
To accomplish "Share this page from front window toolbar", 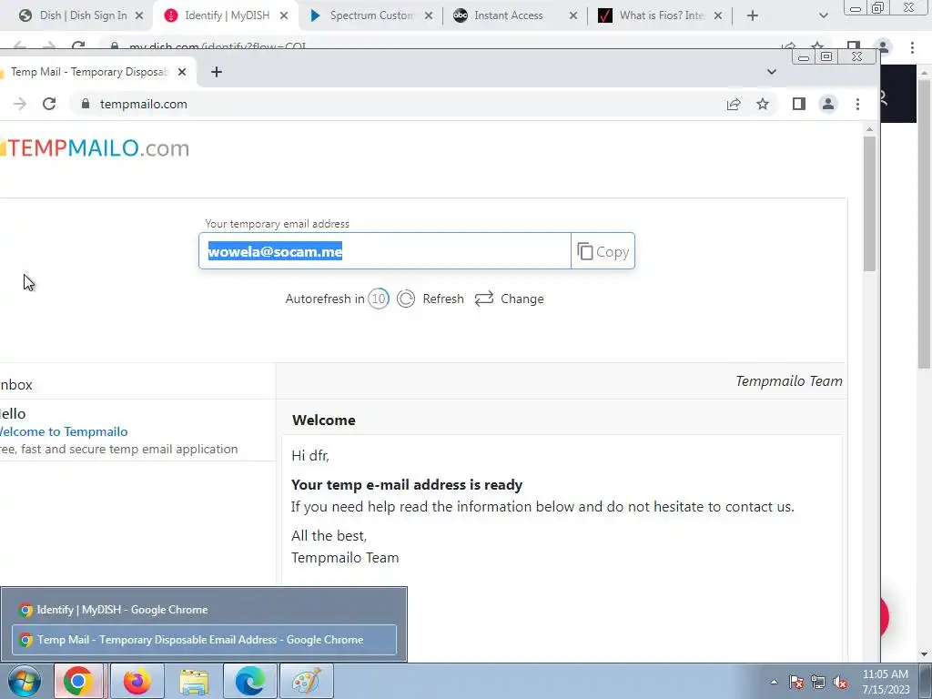I will point(734,104).
